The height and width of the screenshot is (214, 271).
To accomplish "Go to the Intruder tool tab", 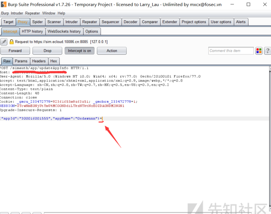I will (x=72, y=22).
